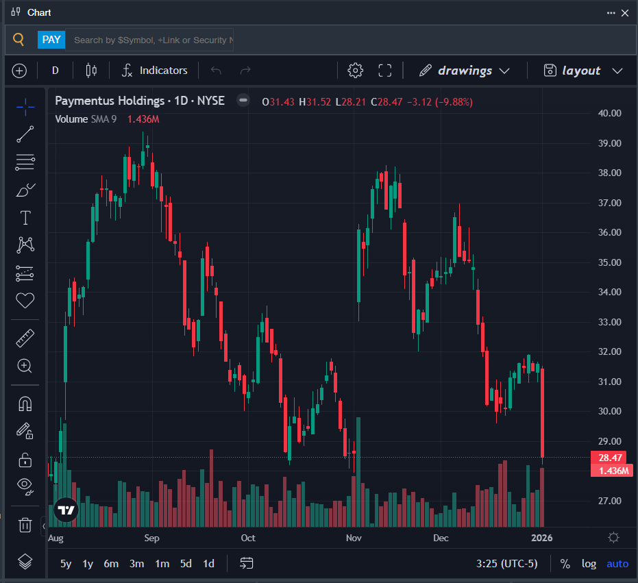638x583 pixels.
Task: Hide all drawings with the eye icon
Action: (x=25, y=486)
